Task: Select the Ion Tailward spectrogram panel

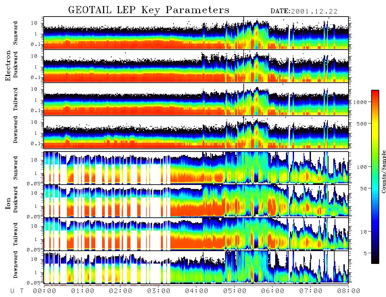Action: 196,234
